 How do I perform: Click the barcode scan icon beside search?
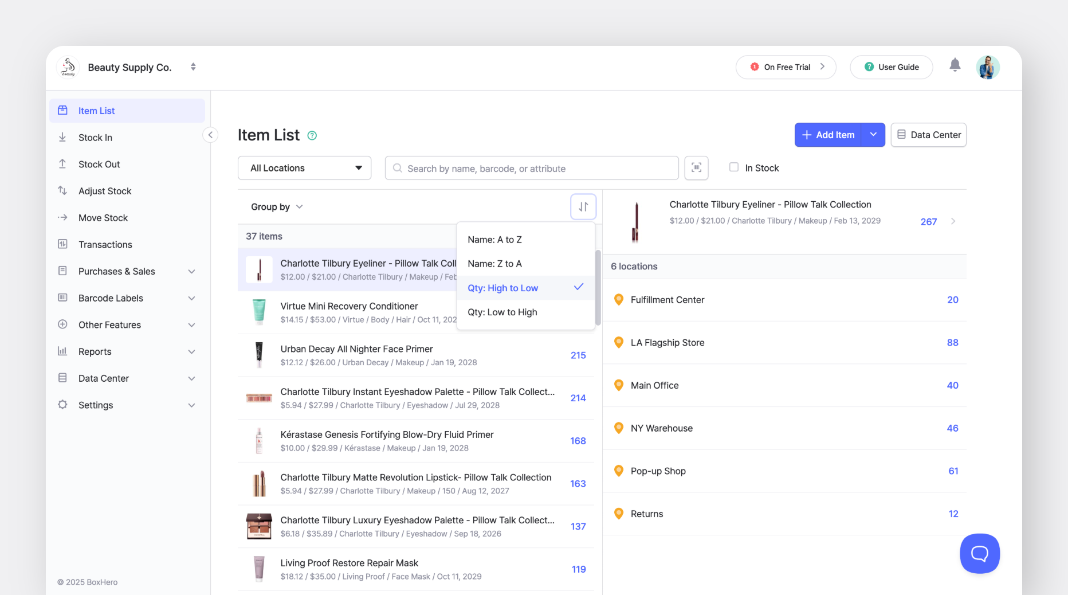[696, 168]
